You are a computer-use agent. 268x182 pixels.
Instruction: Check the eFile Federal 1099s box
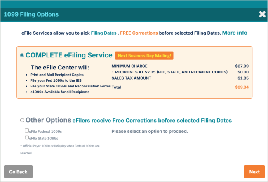pyautogui.click(x=27, y=131)
